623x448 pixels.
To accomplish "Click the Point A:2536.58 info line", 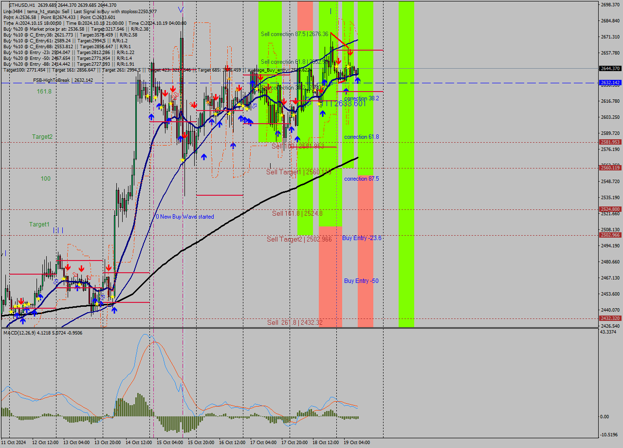I will click(59, 17).
